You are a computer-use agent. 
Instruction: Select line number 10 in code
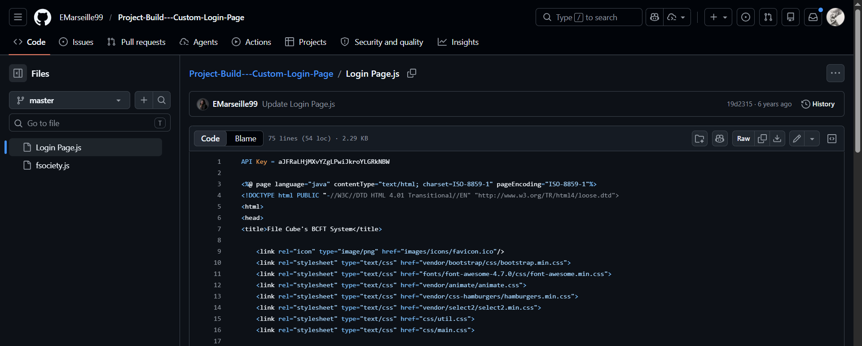(x=217, y=263)
